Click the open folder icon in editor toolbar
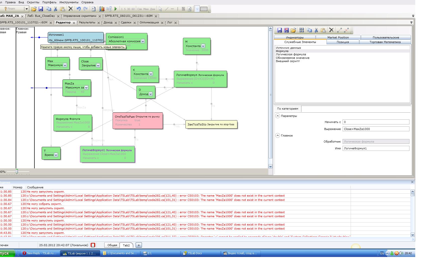 293,30
